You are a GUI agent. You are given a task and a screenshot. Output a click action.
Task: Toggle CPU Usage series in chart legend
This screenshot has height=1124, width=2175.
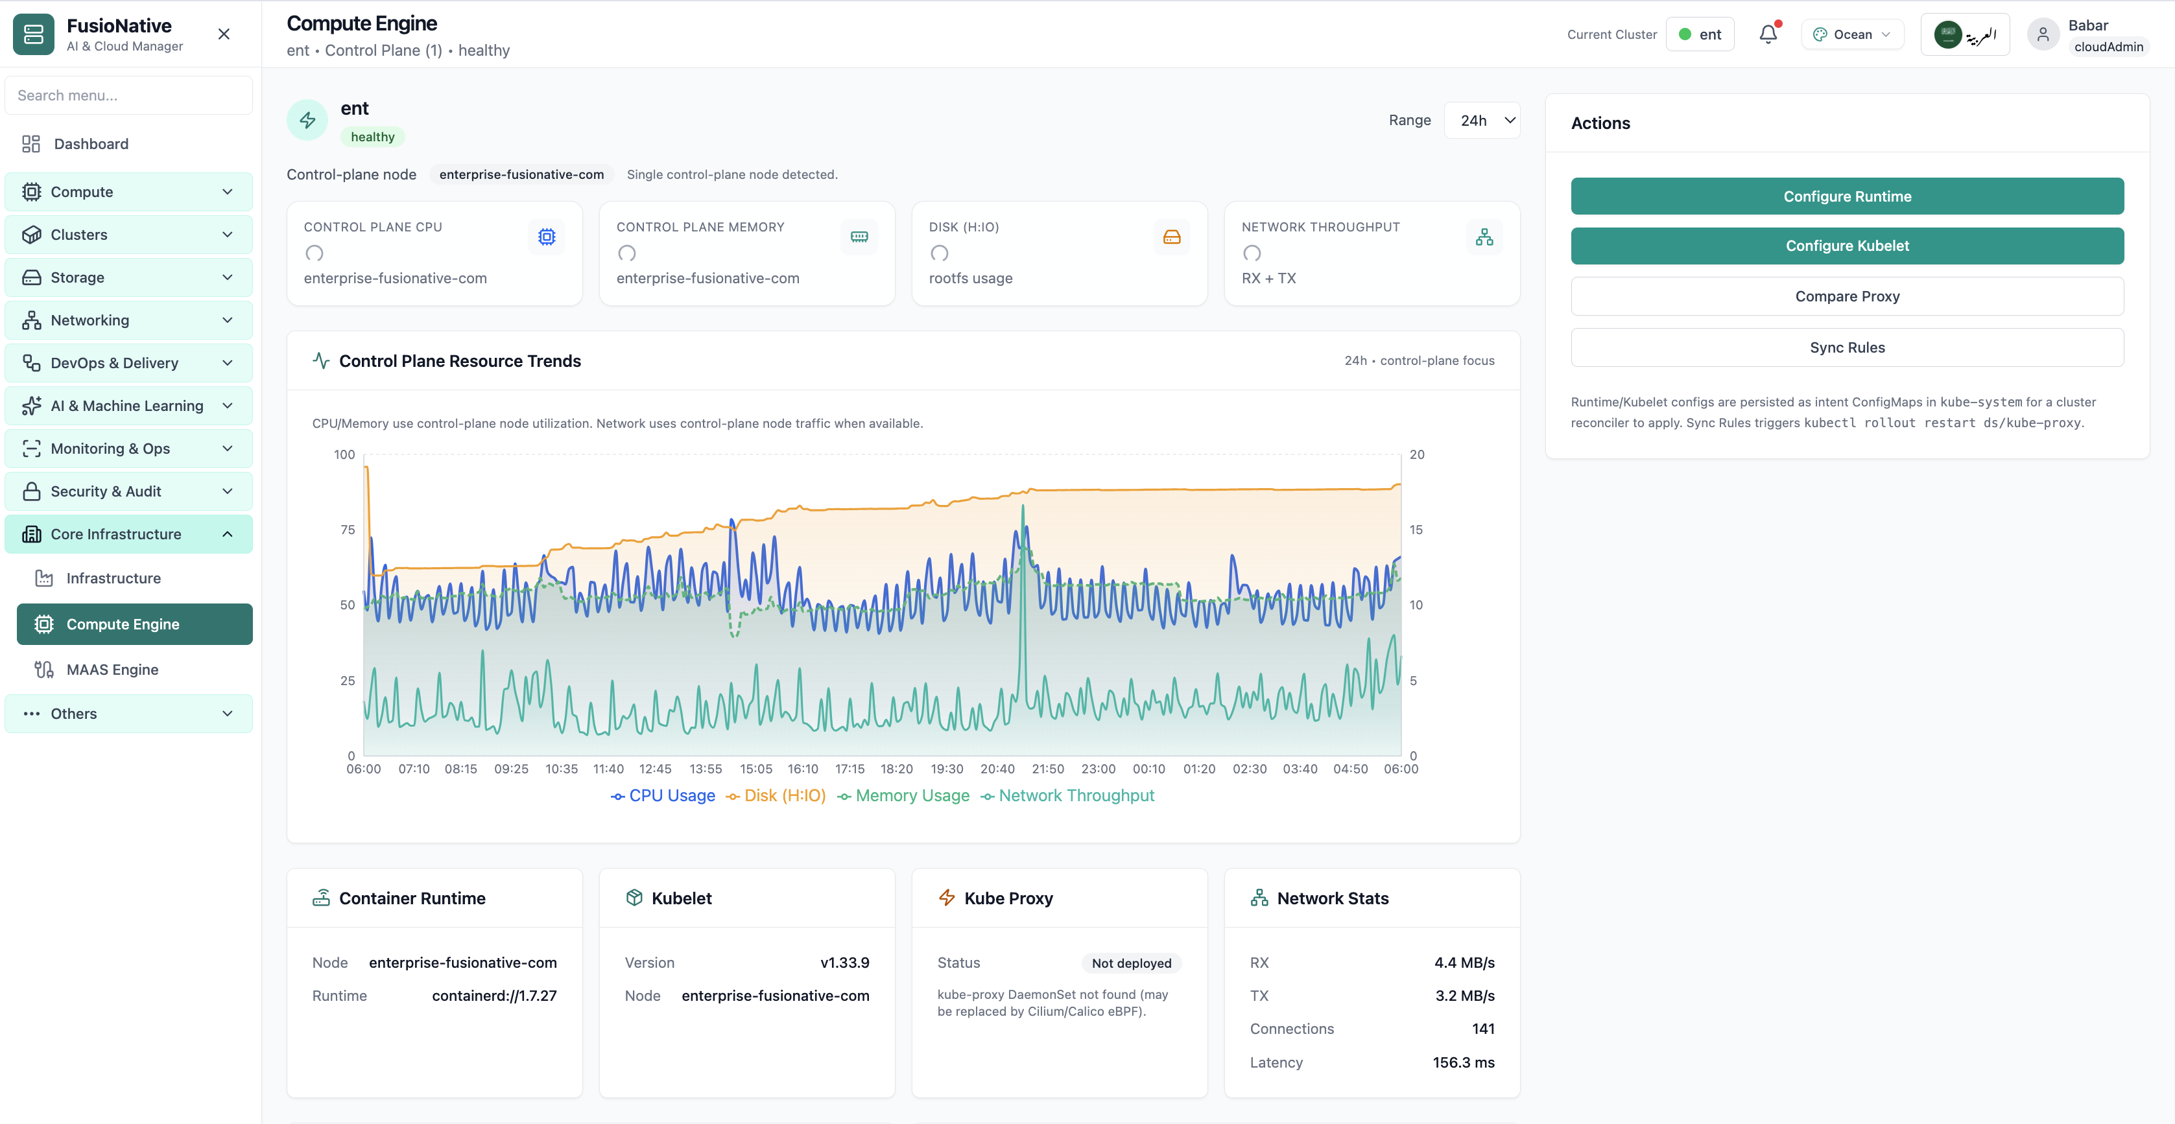663,796
